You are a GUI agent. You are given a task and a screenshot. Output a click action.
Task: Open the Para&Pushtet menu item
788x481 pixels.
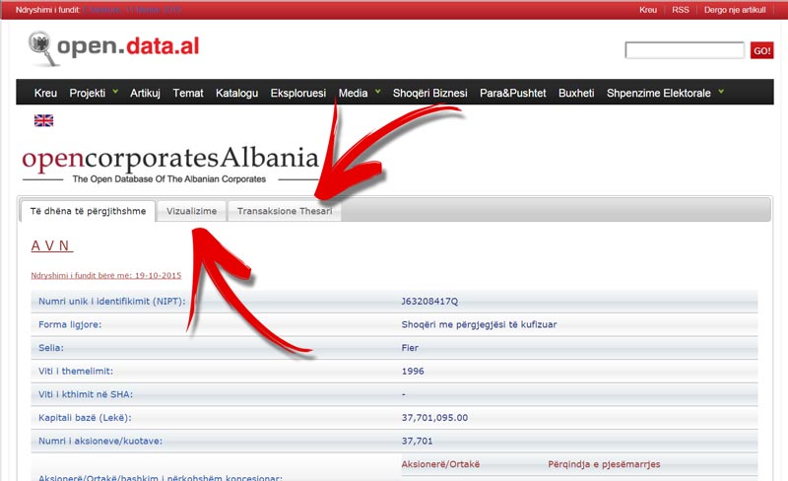[512, 93]
